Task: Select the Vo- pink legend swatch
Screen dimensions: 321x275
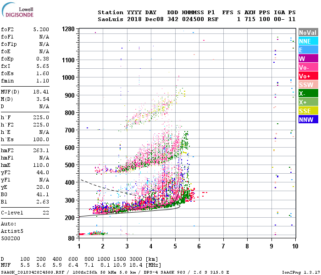Action: pyautogui.click(x=308, y=67)
